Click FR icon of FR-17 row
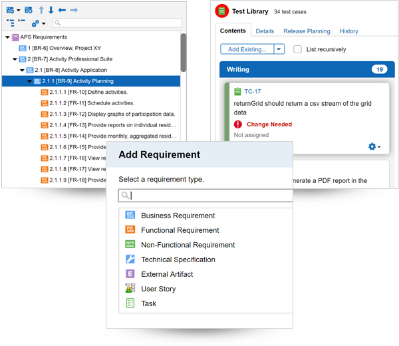Viewport: 399px width, 346px height. click(x=45, y=169)
